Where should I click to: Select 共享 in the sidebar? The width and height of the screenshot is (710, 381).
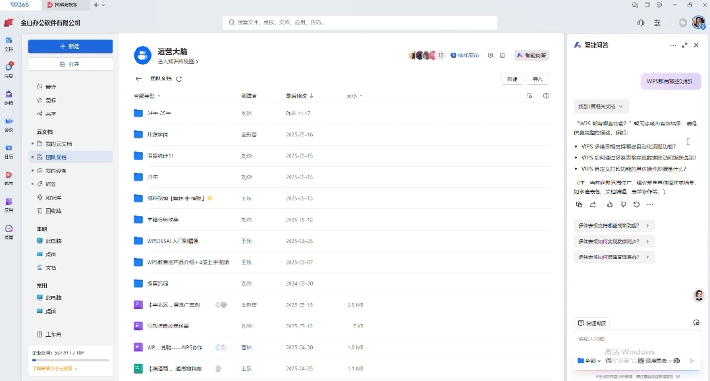[x=46, y=114]
